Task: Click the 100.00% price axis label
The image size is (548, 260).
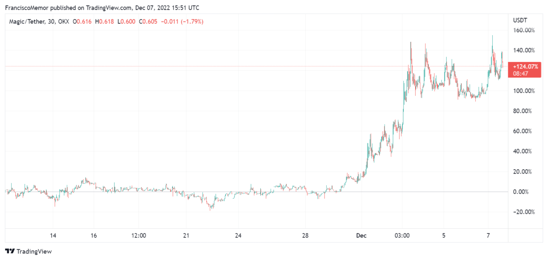Action: click(524, 91)
